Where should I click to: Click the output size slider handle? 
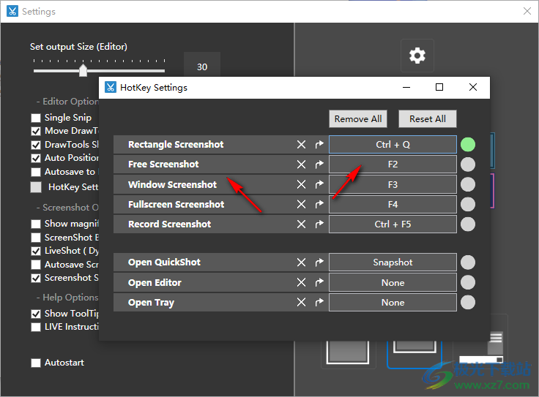click(x=83, y=70)
